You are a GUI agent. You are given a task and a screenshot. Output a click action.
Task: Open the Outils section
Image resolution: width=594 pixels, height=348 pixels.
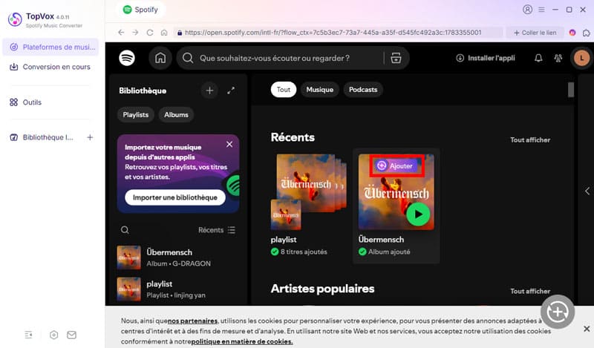coord(25,102)
